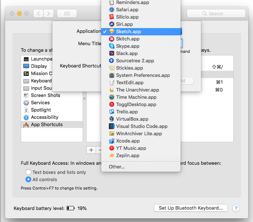Viewport: 253px width, 222px height.
Task: Choose the Sourcetree 2.app icon
Action: [x=111, y=61]
